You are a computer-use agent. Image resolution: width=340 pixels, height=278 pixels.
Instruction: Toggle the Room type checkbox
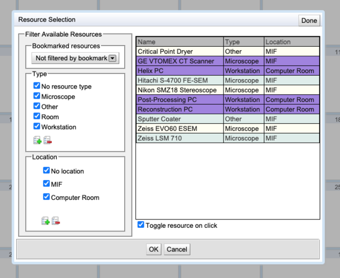(37, 116)
